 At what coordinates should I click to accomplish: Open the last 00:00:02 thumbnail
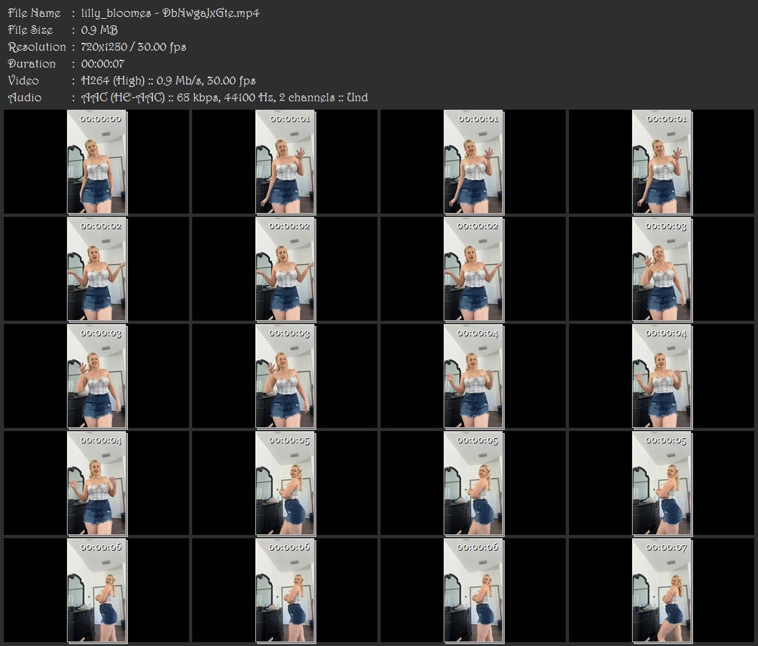pos(474,269)
